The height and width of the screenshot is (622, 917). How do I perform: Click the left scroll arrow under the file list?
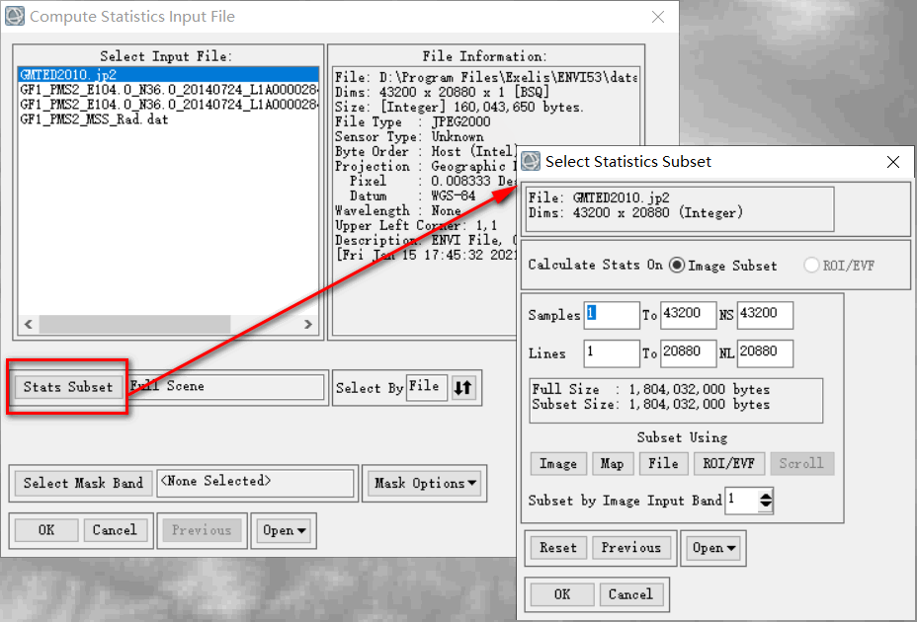[28, 323]
